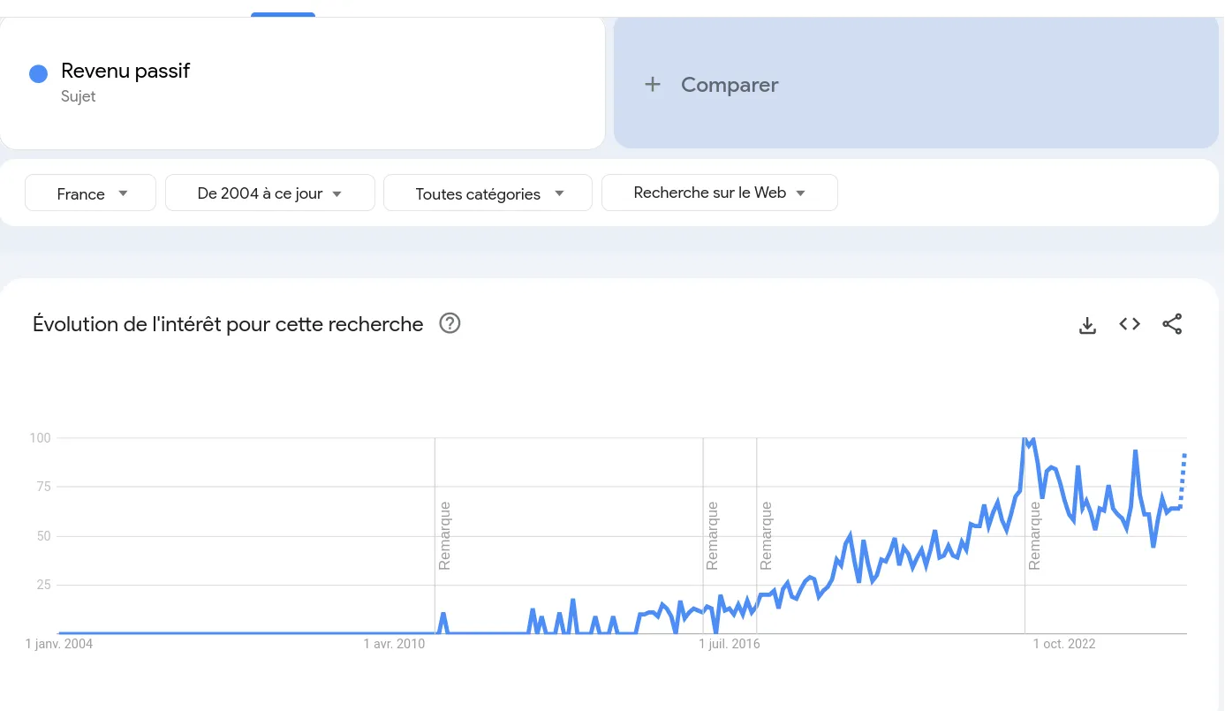Open the embed code for the chart
Image resolution: width=1225 pixels, height=711 pixels.
coord(1130,324)
